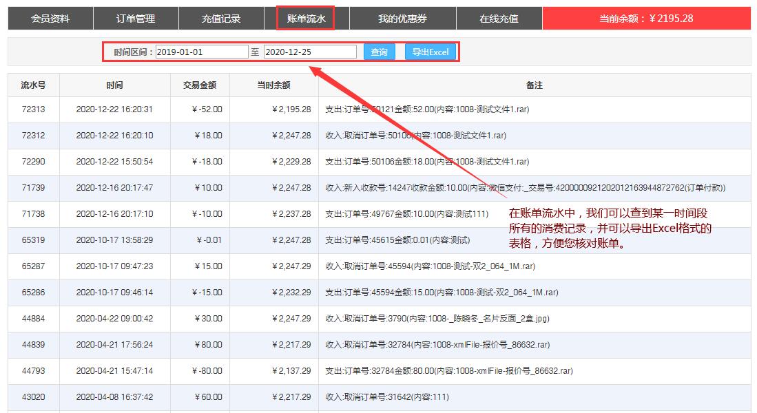Click the 查询 button

click(x=379, y=52)
